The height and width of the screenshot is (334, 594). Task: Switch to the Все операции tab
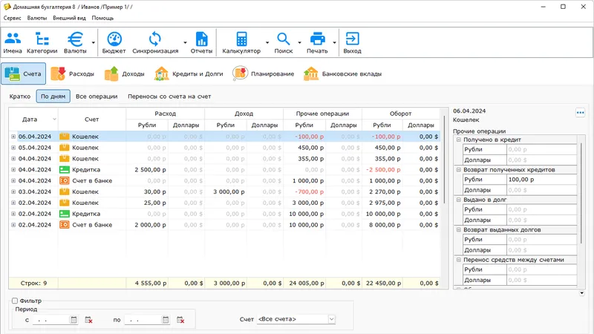coord(97,96)
